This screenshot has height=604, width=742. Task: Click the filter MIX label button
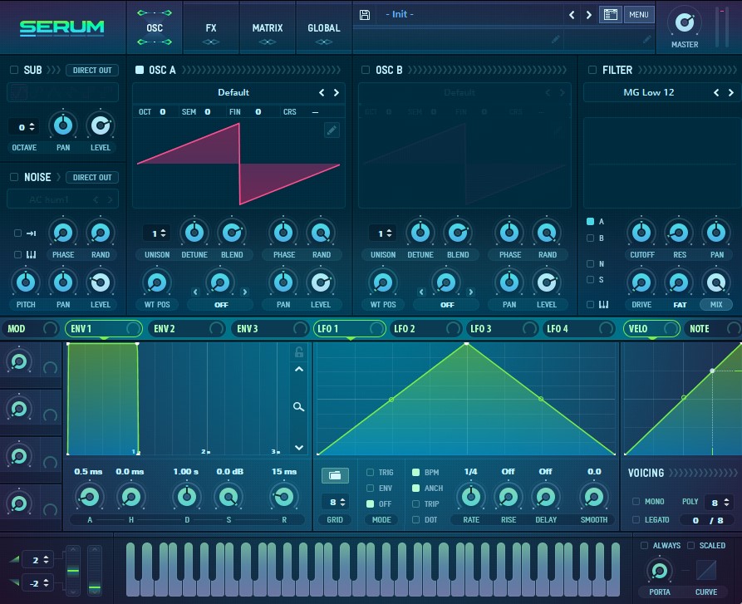[716, 305]
